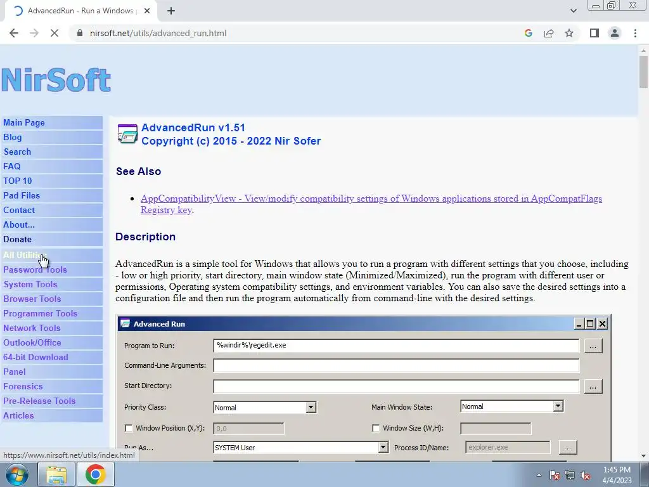Open 64-bit Download sidebar link
This screenshot has width=649, height=487.
click(x=35, y=357)
